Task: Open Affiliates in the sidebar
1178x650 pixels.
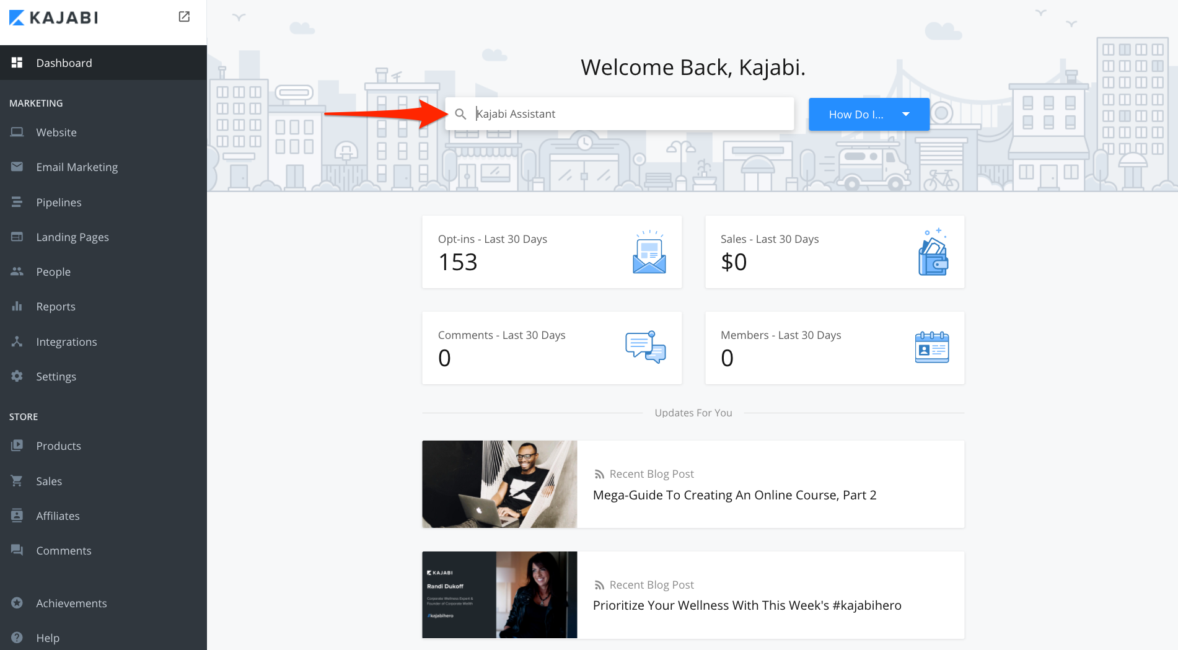Action: pyautogui.click(x=103, y=516)
